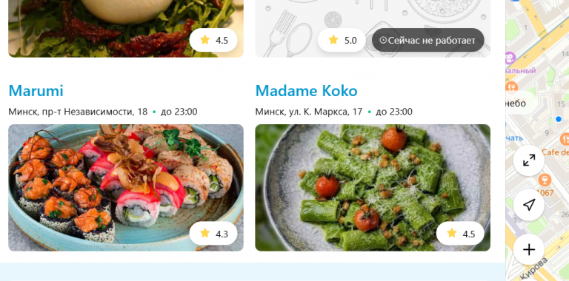569x281 pixels.
Task: Center the map on my location
Action: (529, 205)
